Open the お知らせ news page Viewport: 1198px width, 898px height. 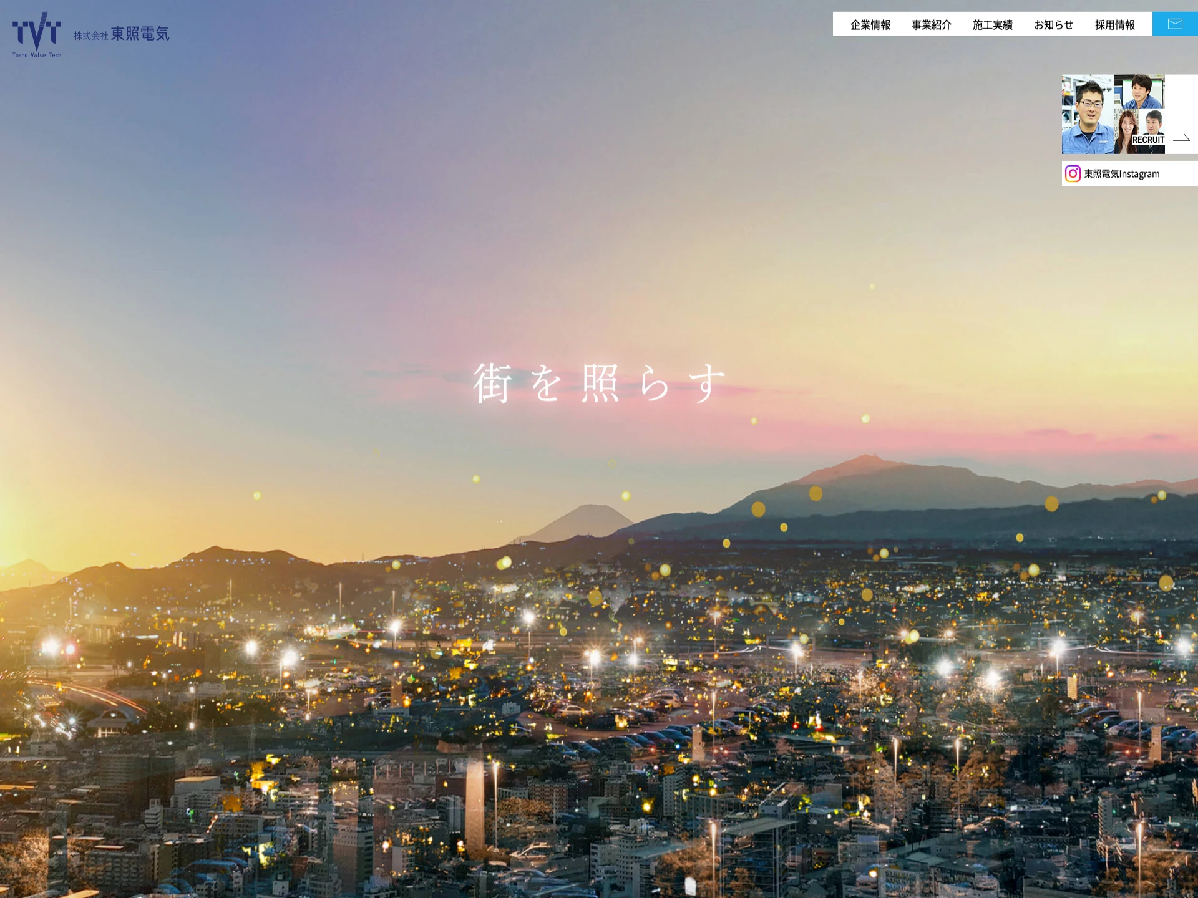coord(1053,25)
